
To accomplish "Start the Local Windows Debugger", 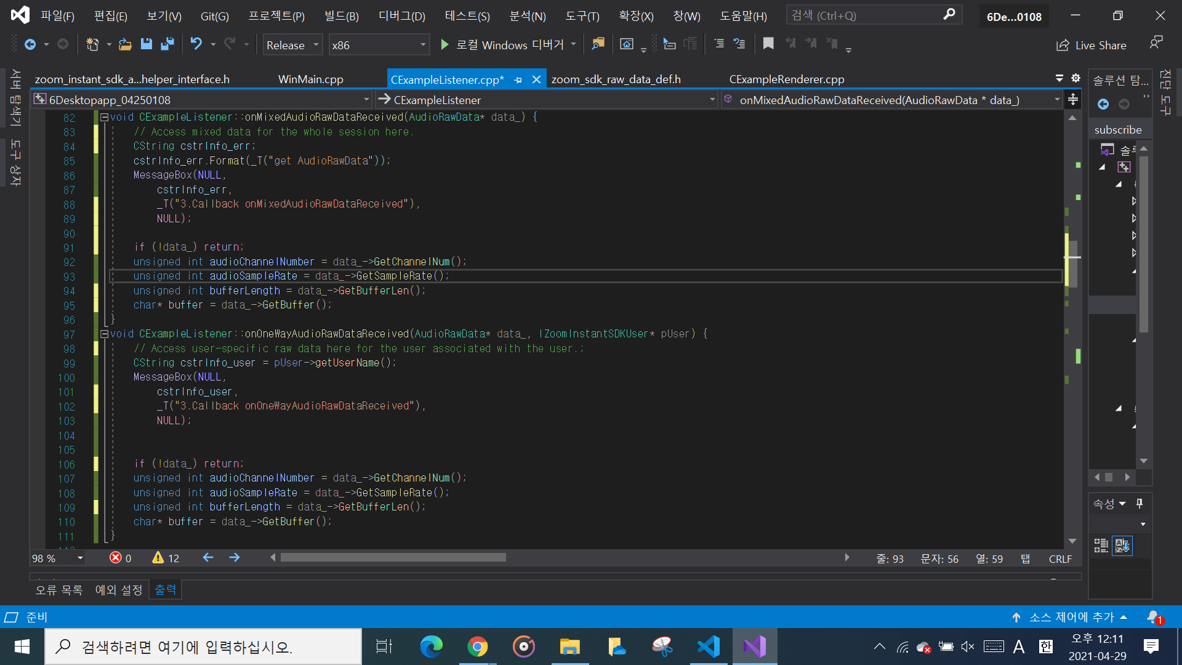I will 444,44.
